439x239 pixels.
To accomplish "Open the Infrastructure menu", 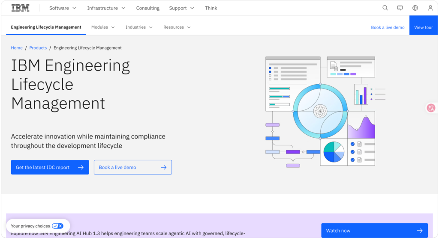I will pos(106,8).
